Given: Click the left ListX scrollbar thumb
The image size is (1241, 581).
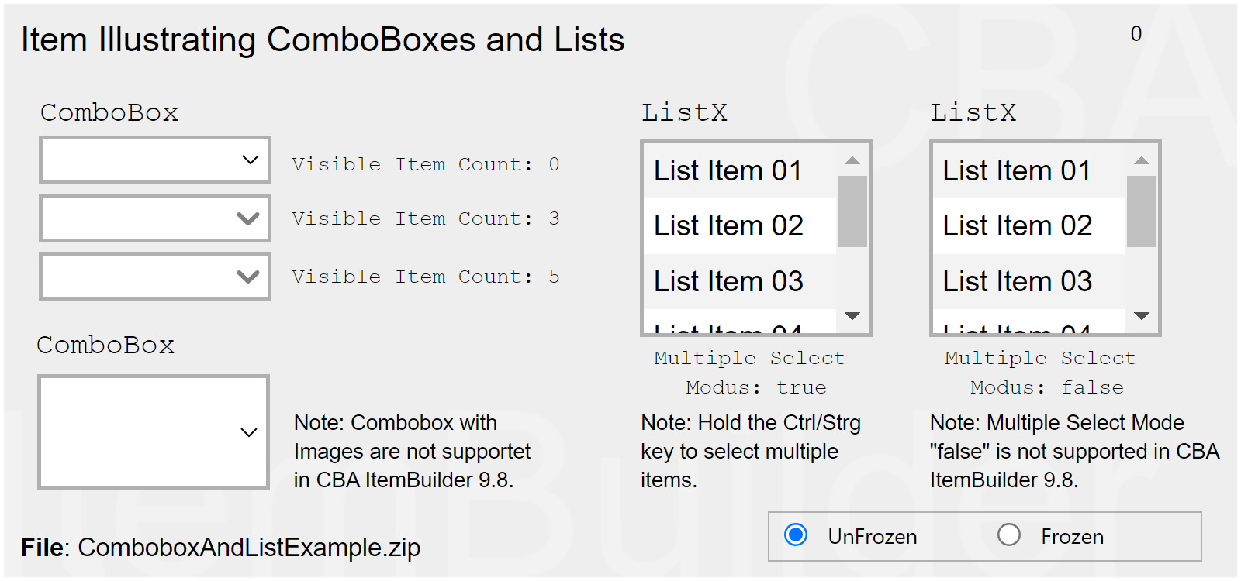Looking at the screenshot, I should click(x=852, y=211).
